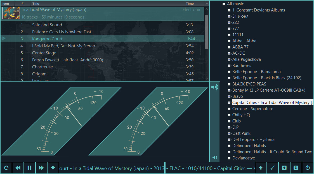Click the scrolling track title text in bottom bar
This screenshot has height=174, width=314.
pos(111,168)
